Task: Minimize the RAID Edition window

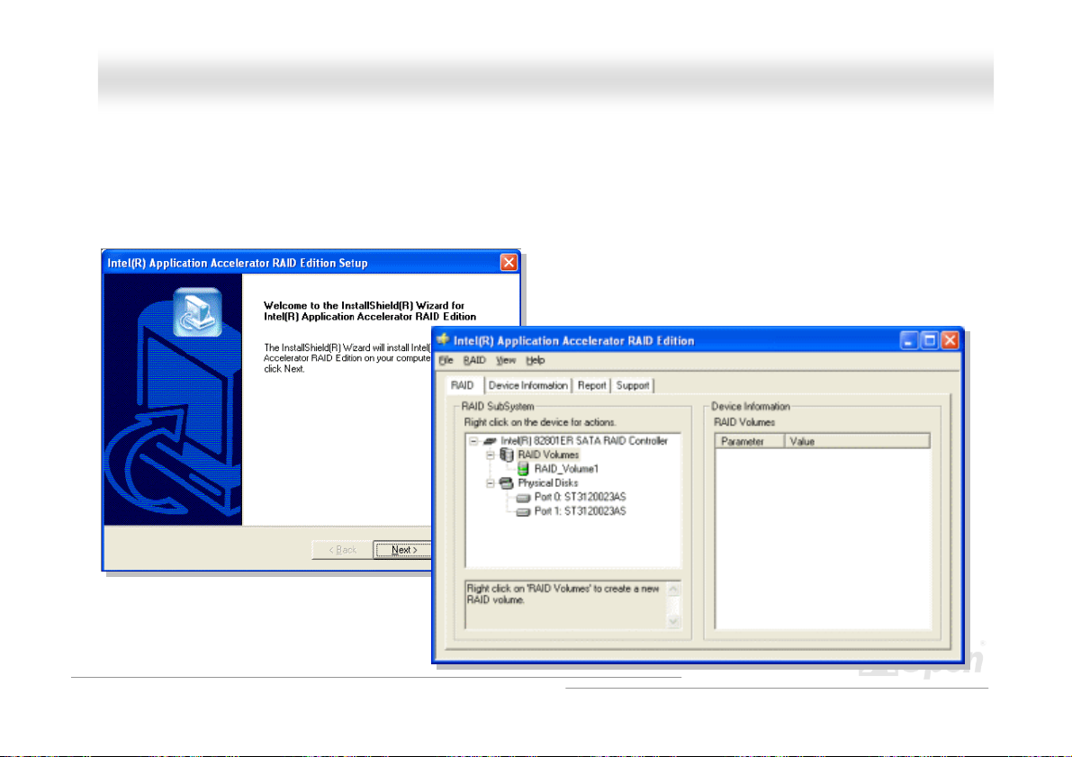Action: pos(908,340)
